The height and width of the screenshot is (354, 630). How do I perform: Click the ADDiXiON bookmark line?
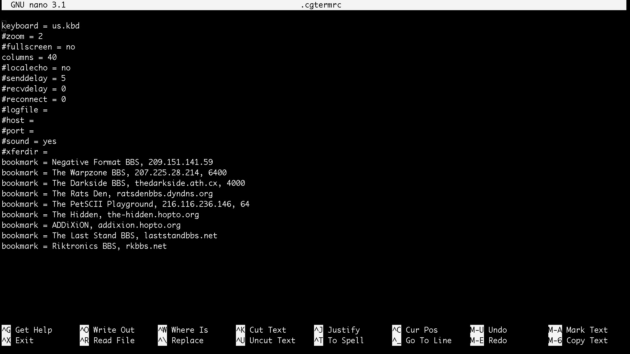[x=91, y=225]
